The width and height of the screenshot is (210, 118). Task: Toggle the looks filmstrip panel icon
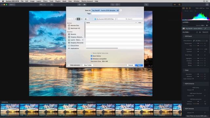[x=175, y=5]
